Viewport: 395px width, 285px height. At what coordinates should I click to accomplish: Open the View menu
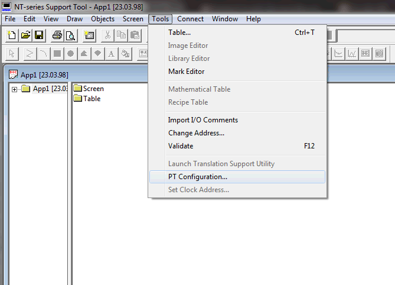click(51, 19)
